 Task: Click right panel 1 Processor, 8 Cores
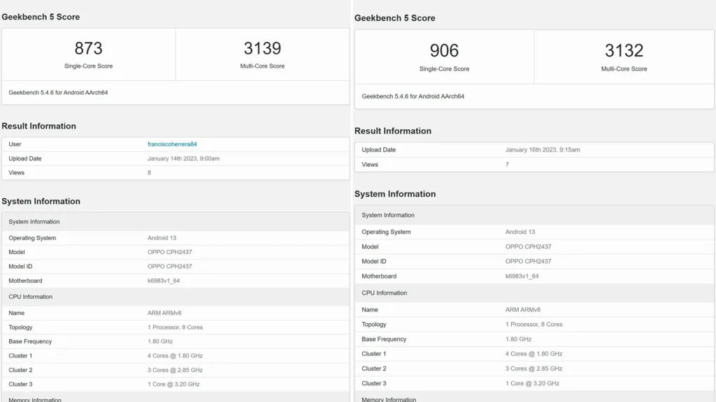click(534, 325)
